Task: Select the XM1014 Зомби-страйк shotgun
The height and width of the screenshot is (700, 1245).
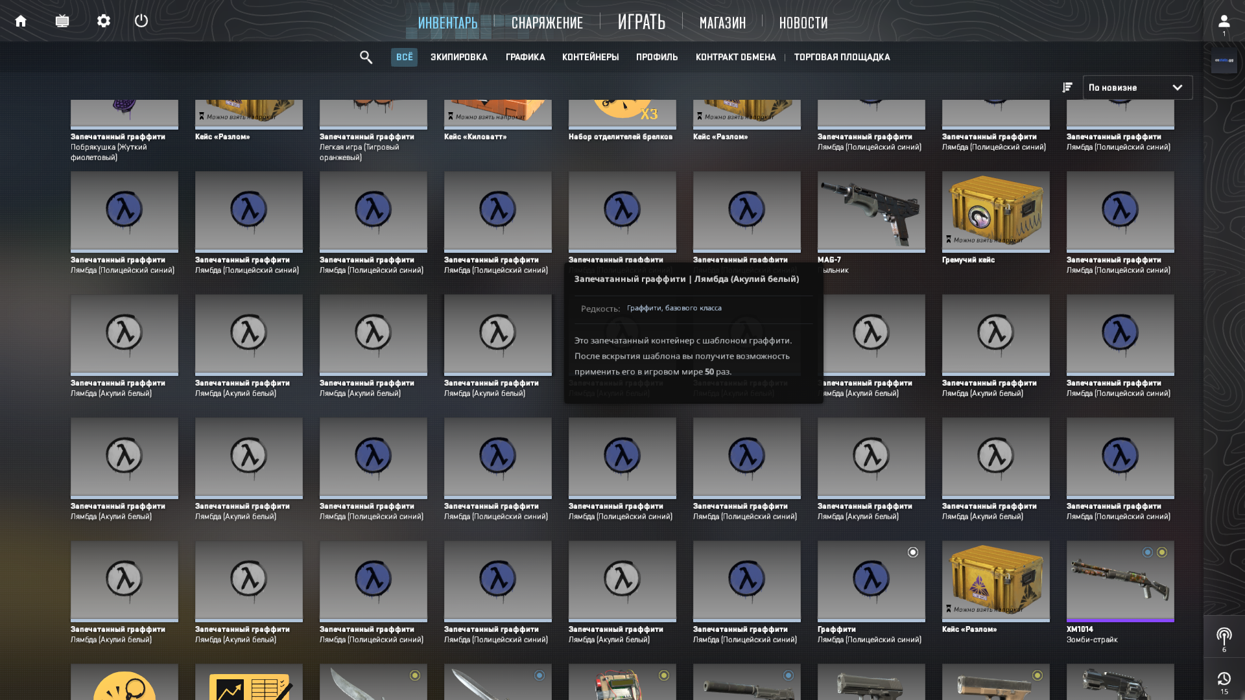Action: (x=1120, y=581)
